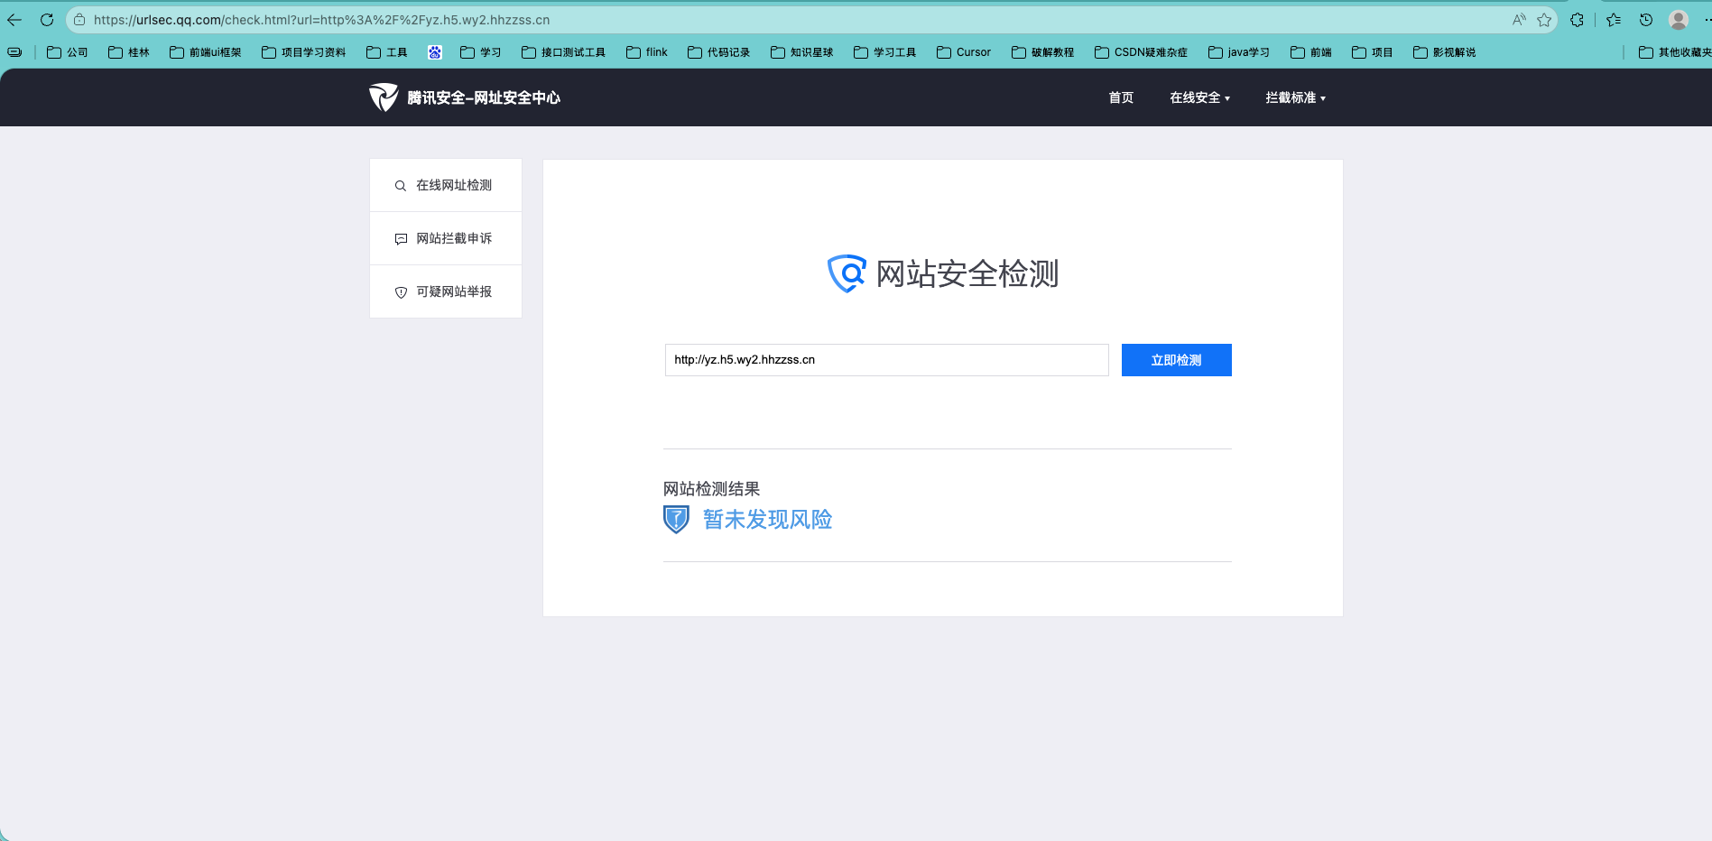Focus the URL input containing yz.h5.wy2.hhzzss.cn

pos(887,360)
